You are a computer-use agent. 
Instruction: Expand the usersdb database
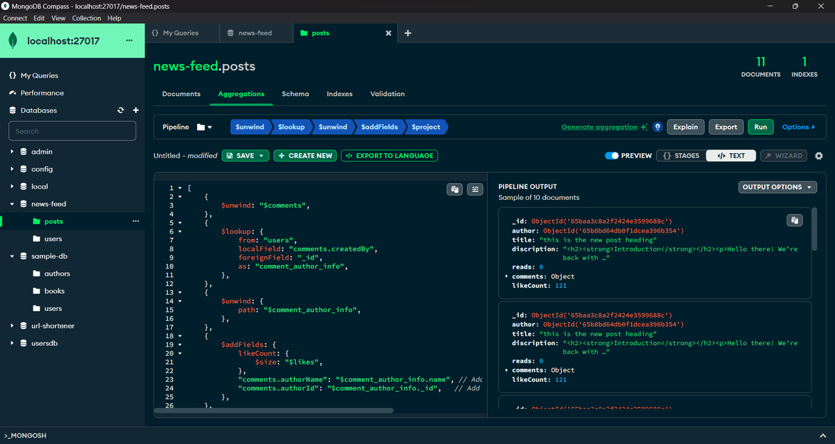[12, 343]
